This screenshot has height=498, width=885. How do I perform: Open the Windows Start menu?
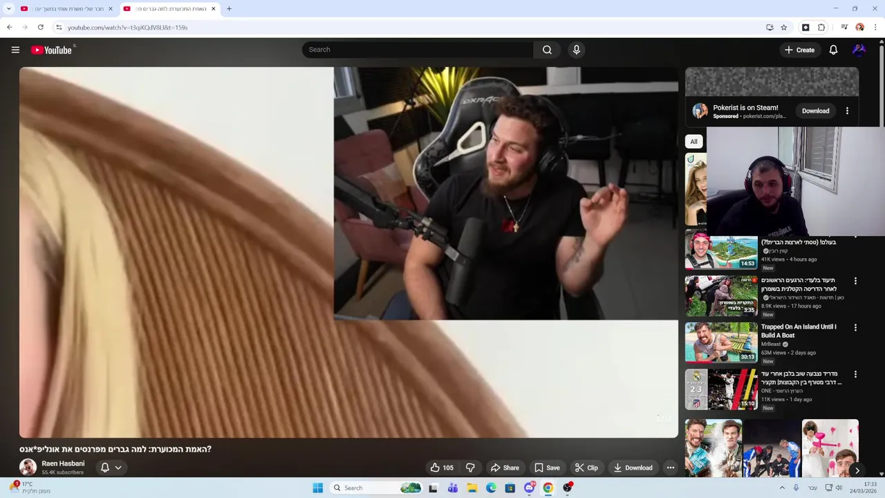pyautogui.click(x=317, y=488)
